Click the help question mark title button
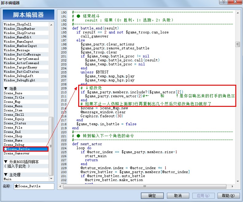The image size is (243, 202). tap(223, 2)
